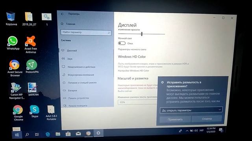The image size is (252, 141).
Task: Open the Recycle Bin (Корзина) desktop icon
Action: (11, 18)
